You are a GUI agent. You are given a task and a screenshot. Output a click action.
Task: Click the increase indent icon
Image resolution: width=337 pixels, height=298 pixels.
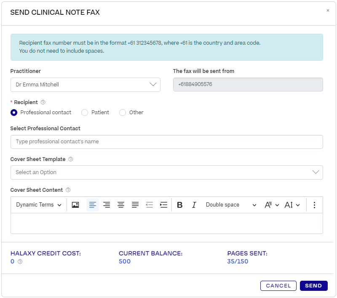163,204
